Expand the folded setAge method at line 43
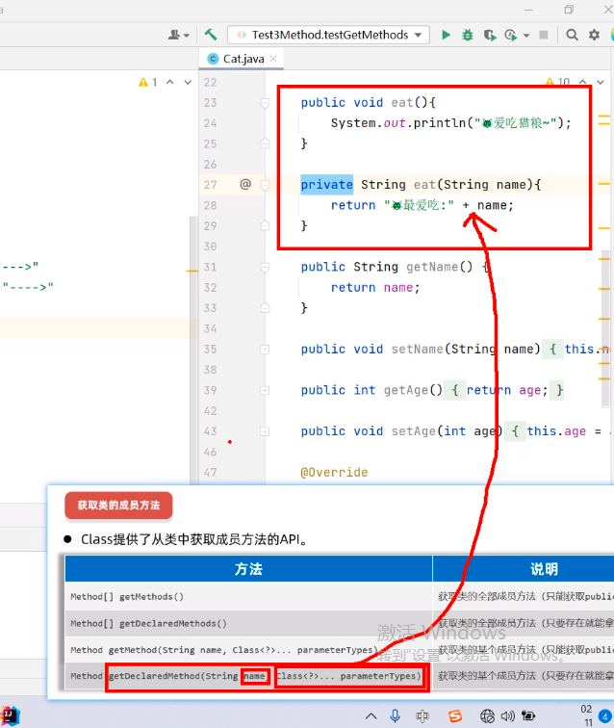This screenshot has width=614, height=728. pos(265,431)
